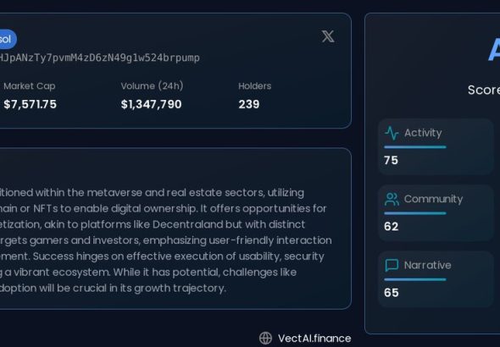
Task: Select the Market Cap value $7,571.75
Action: (x=31, y=104)
